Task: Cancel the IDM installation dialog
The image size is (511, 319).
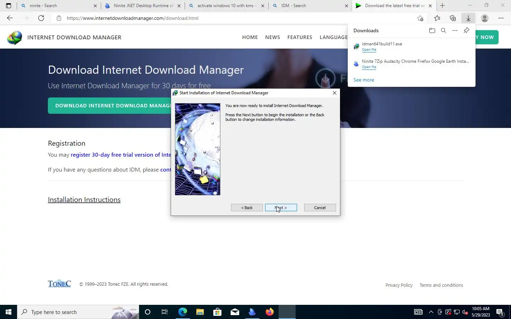Action: pos(320,208)
